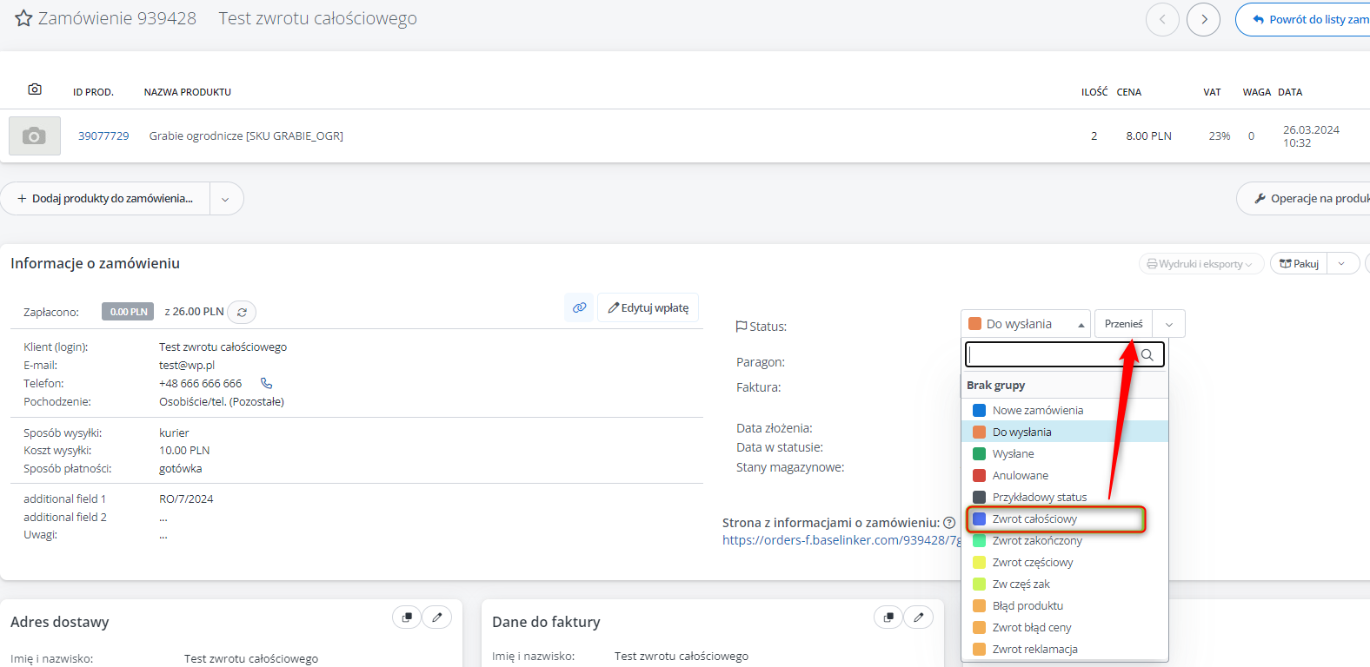The image size is (1370, 667).
Task: Open the Do wysłania status dropdown
Action: [1025, 324]
